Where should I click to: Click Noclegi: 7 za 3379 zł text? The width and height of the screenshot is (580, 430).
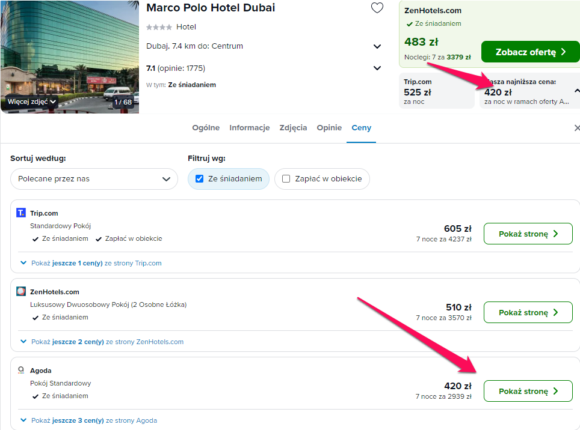coord(437,57)
